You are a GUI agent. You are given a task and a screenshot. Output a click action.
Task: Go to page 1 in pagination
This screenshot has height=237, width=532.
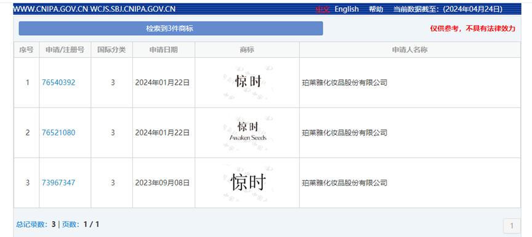point(512,226)
